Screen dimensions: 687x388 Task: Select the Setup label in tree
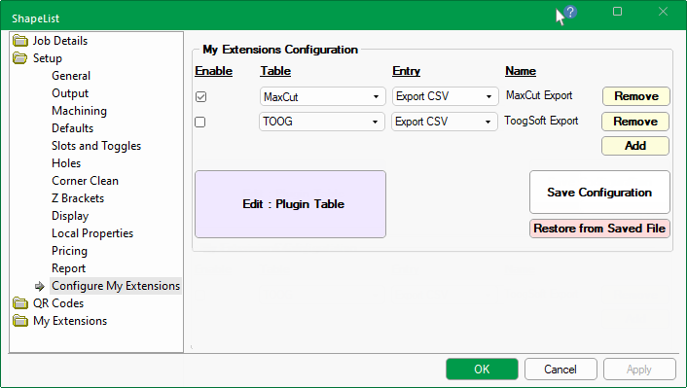pos(48,58)
